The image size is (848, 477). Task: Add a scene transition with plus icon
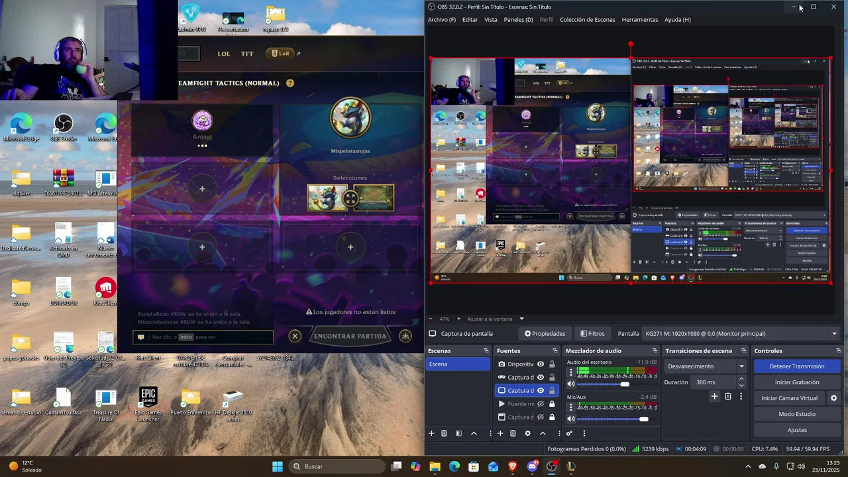pos(714,396)
